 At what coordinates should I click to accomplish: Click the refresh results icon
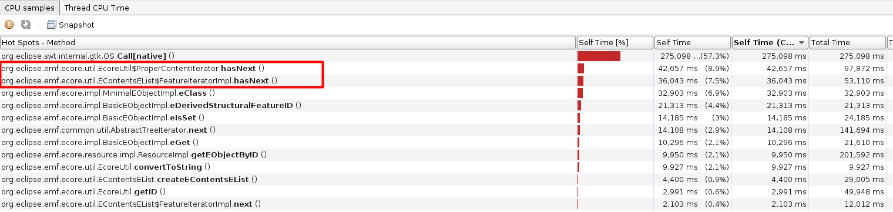coord(26,25)
